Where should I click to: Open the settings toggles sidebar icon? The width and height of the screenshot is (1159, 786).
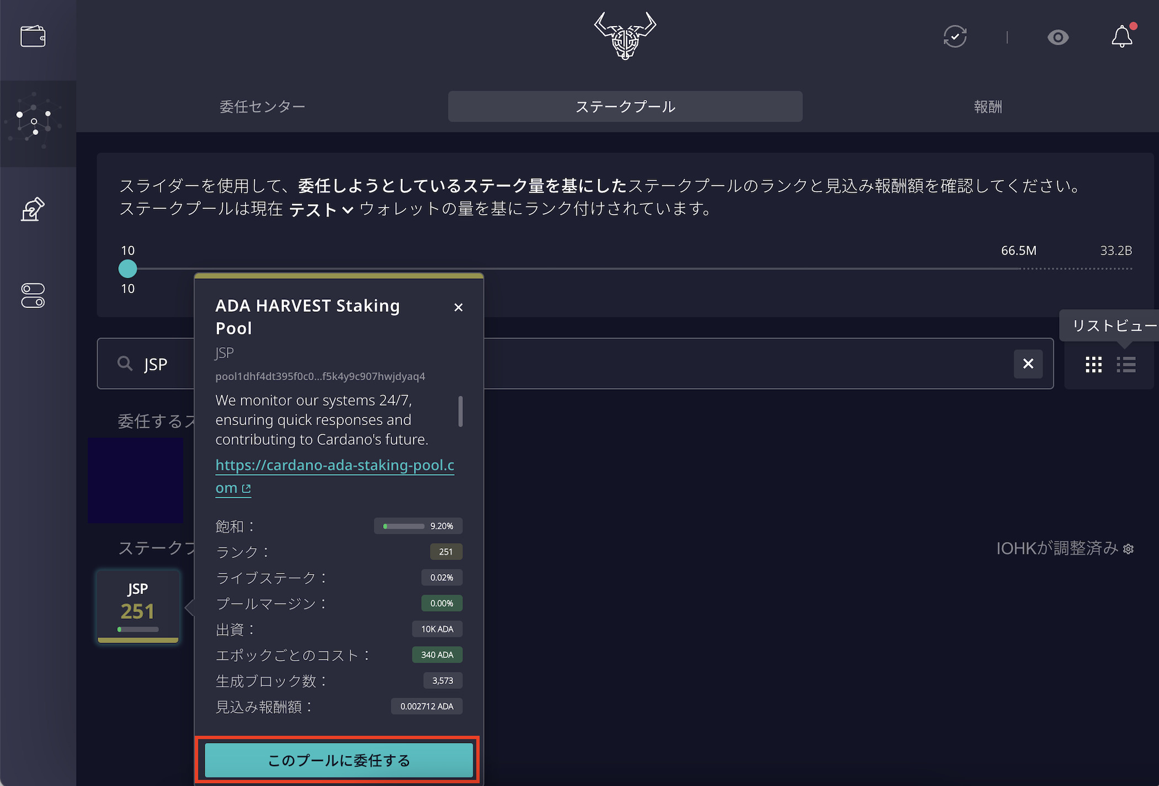[x=33, y=295]
